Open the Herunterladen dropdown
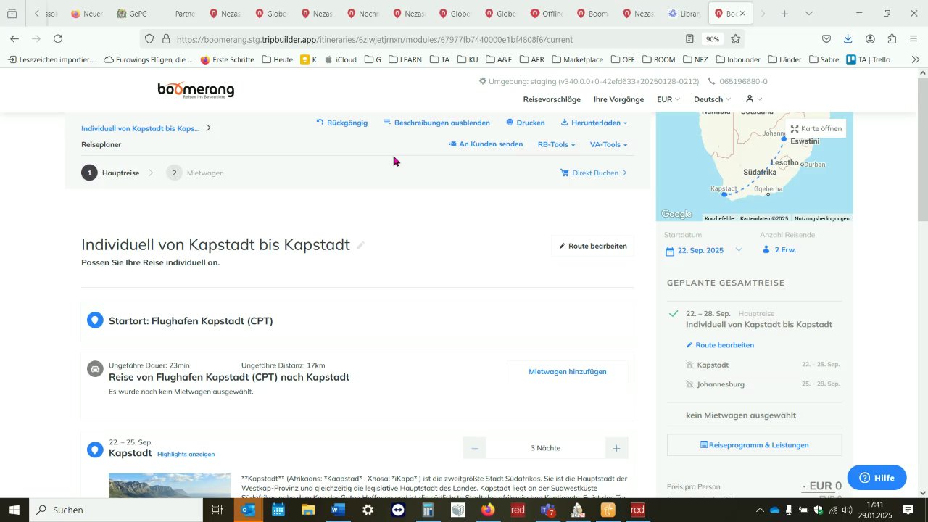This screenshot has width=928, height=522. 594,123
